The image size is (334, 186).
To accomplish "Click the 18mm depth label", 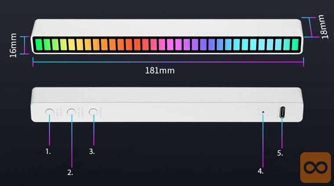I will tap(325, 27).
